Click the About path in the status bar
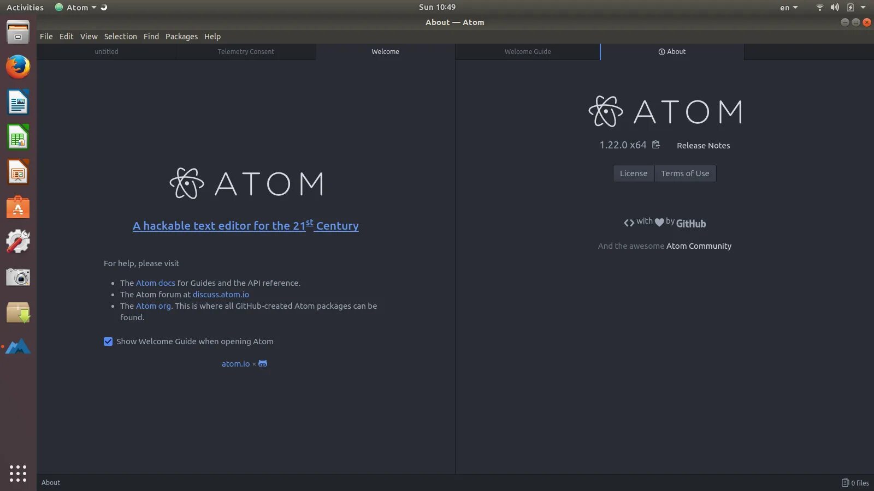 [x=51, y=483]
